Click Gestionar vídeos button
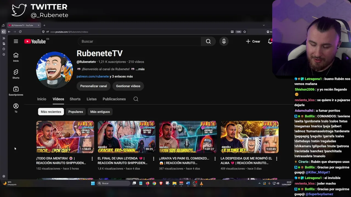The height and width of the screenshot is (197, 351). tap(128, 86)
